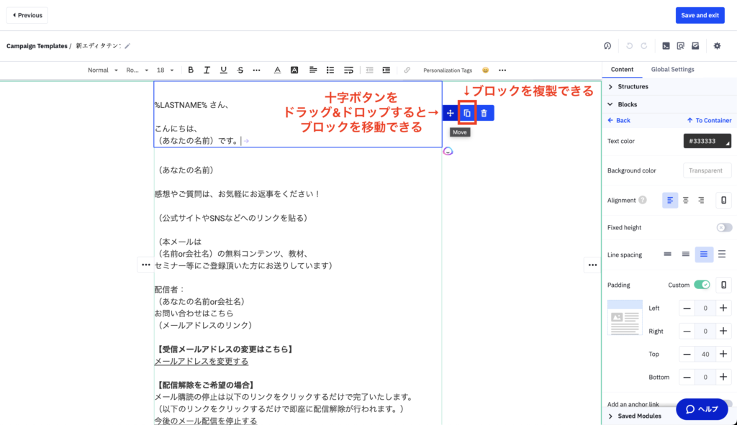Apply strikethrough formatting to text
Viewport: 737px width, 425px height.
click(x=240, y=70)
